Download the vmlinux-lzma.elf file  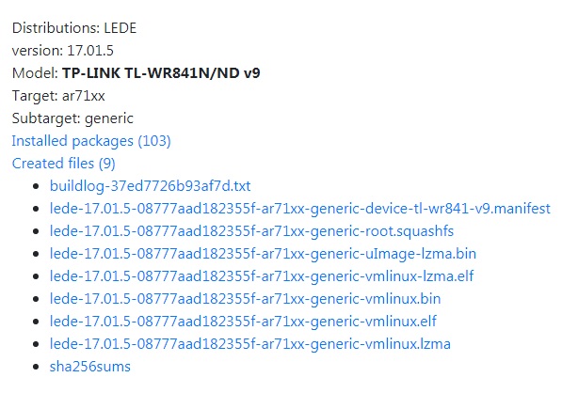click(262, 275)
